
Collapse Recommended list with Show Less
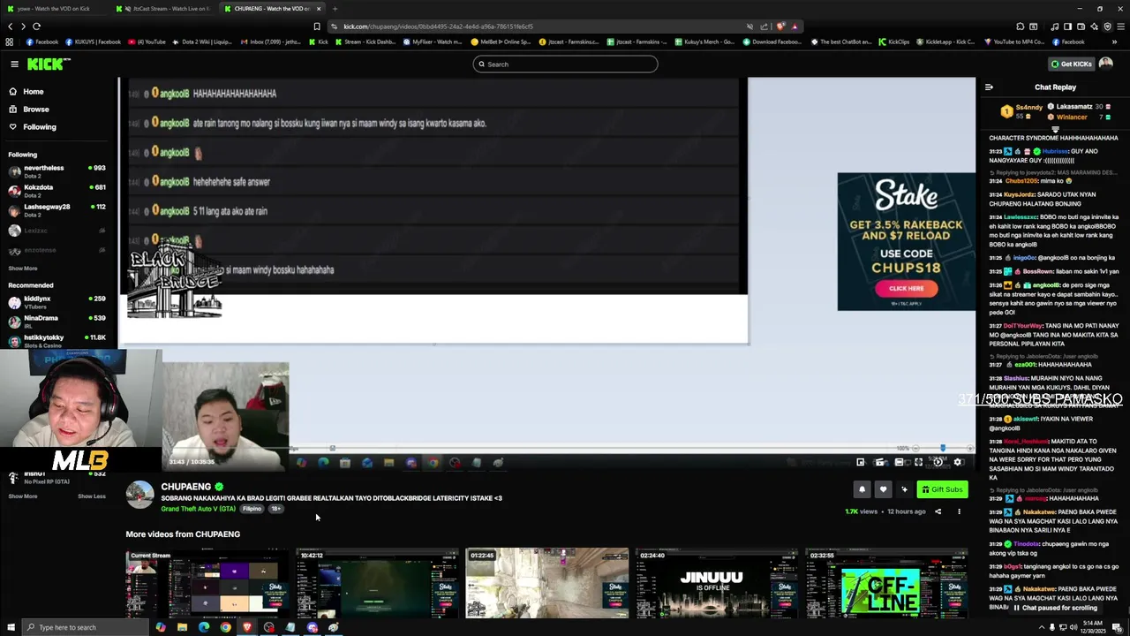point(91,496)
